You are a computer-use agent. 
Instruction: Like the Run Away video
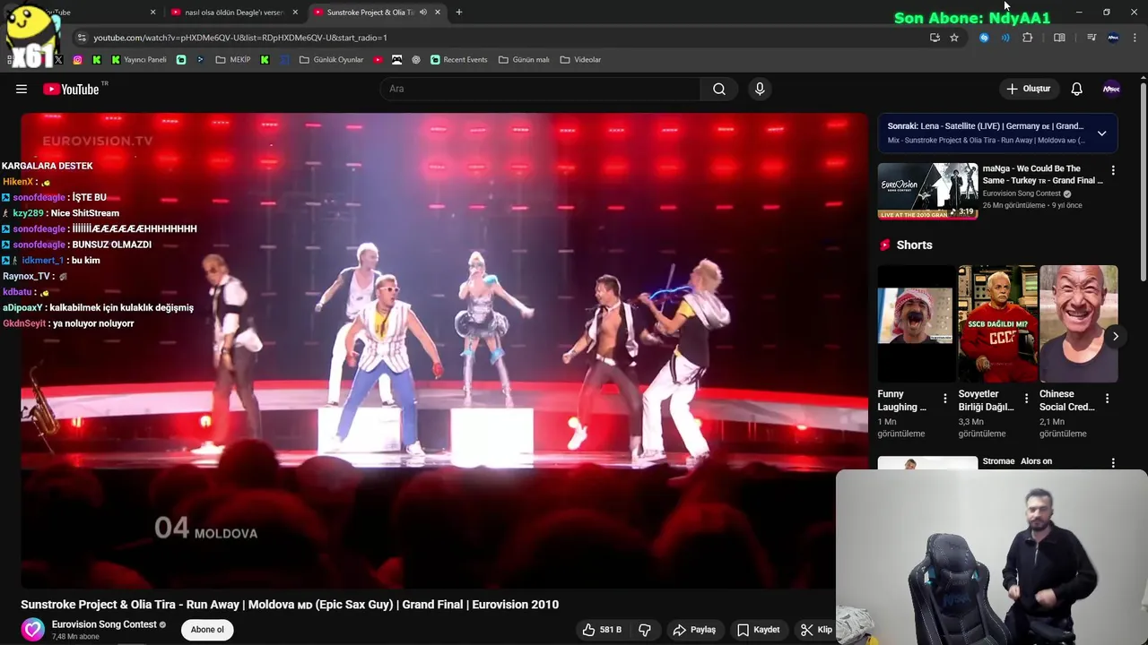[x=601, y=630]
